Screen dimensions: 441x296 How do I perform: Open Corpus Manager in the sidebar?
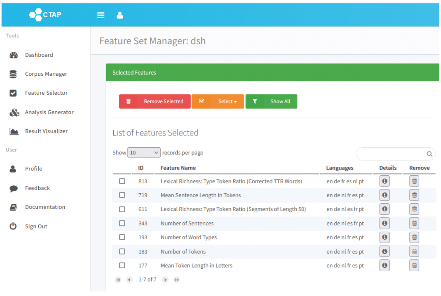click(46, 74)
